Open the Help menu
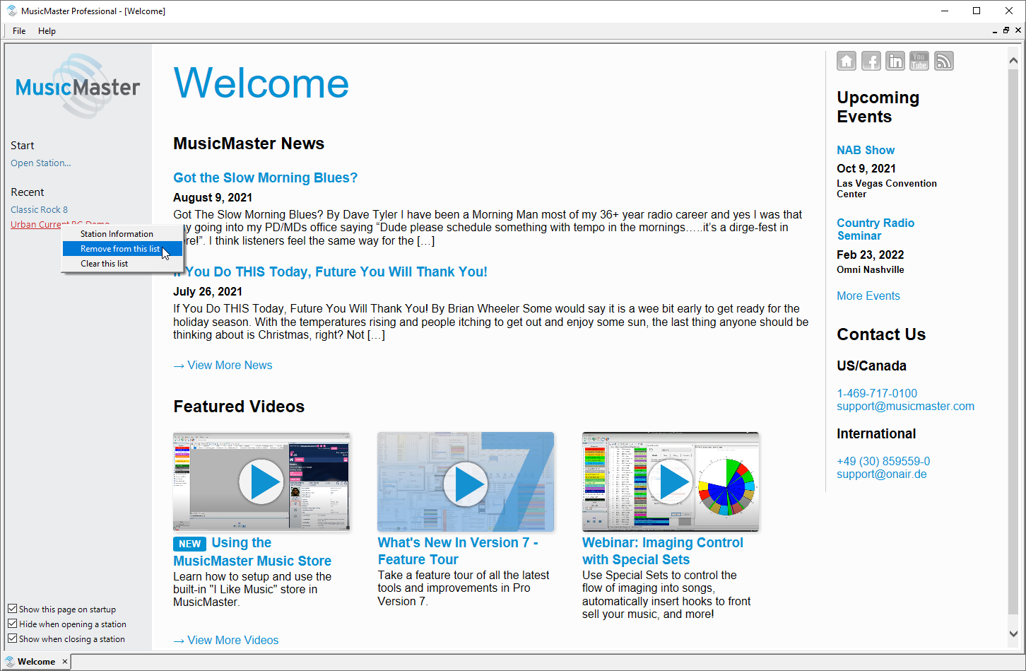 tap(47, 31)
